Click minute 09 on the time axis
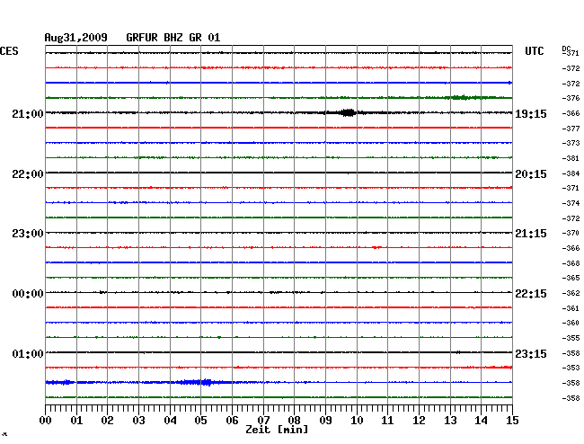The image size is (584, 444). [325, 421]
